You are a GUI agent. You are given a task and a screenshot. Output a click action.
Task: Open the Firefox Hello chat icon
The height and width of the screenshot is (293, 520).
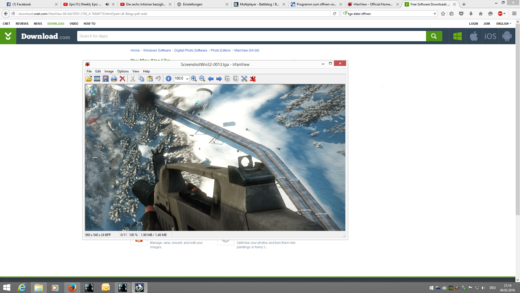pyautogui.click(x=490, y=14)
